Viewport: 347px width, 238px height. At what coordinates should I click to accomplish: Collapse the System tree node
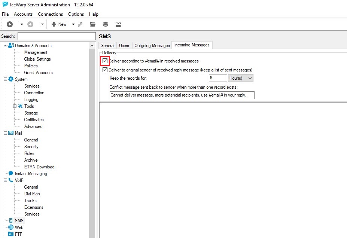click(x=5, y=79)
